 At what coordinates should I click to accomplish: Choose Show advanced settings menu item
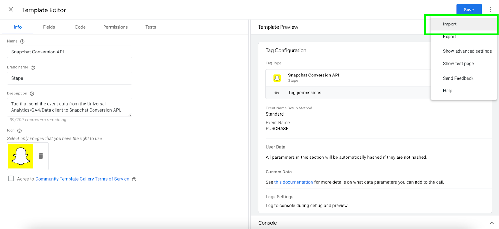464,51
